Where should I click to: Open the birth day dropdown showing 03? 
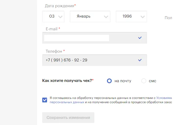tap(53, 16)
